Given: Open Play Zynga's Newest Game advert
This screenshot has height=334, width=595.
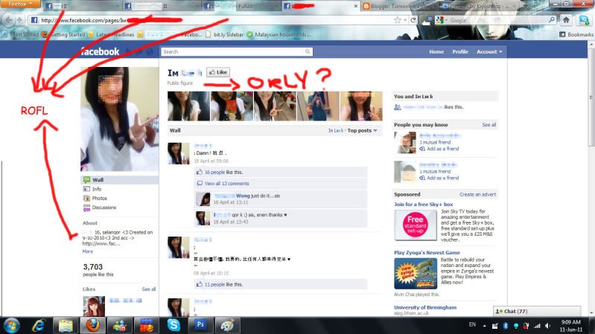Looking at the screenshot, I should point(427,252).
